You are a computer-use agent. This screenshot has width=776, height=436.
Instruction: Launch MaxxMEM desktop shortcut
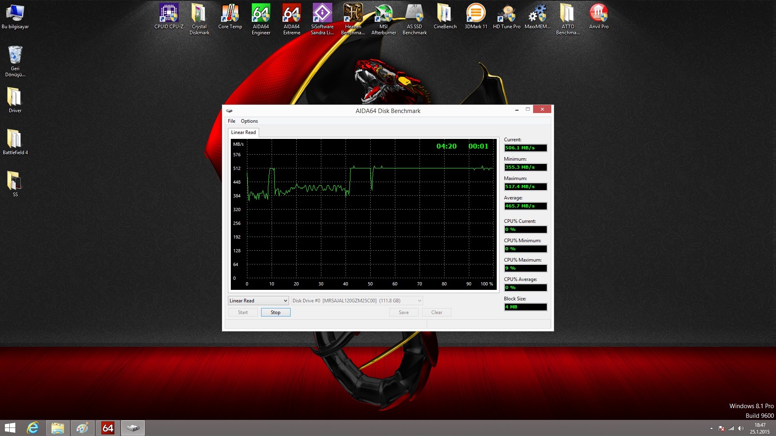pos(537,17)
